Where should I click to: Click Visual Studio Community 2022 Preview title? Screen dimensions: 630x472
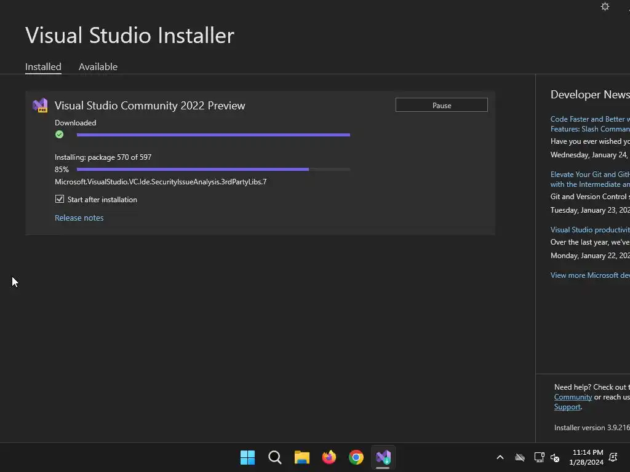150,106
